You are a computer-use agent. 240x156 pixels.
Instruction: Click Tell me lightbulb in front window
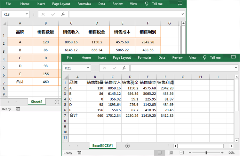[x=204, y=57]
